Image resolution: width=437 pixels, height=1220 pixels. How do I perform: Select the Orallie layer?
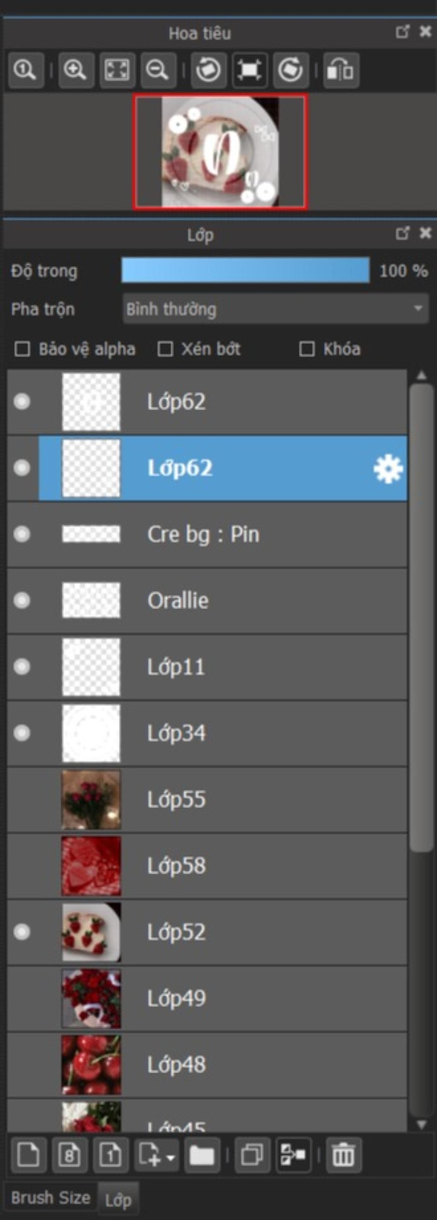[x=207, y=600]
